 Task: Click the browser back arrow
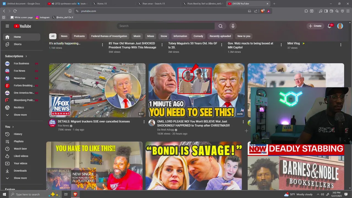point(4,11)
